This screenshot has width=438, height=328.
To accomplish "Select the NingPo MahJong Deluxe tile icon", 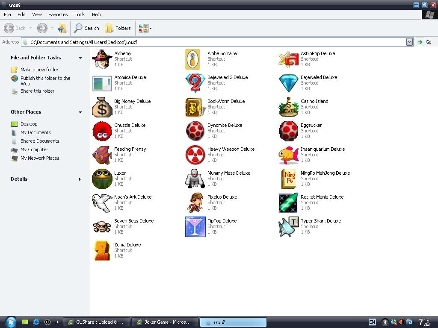I will (289, 179).
